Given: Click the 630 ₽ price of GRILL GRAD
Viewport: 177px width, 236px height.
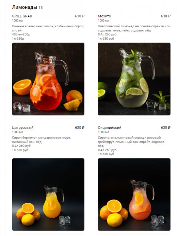Looking at the screenshot, I should [x=80, y=16].
